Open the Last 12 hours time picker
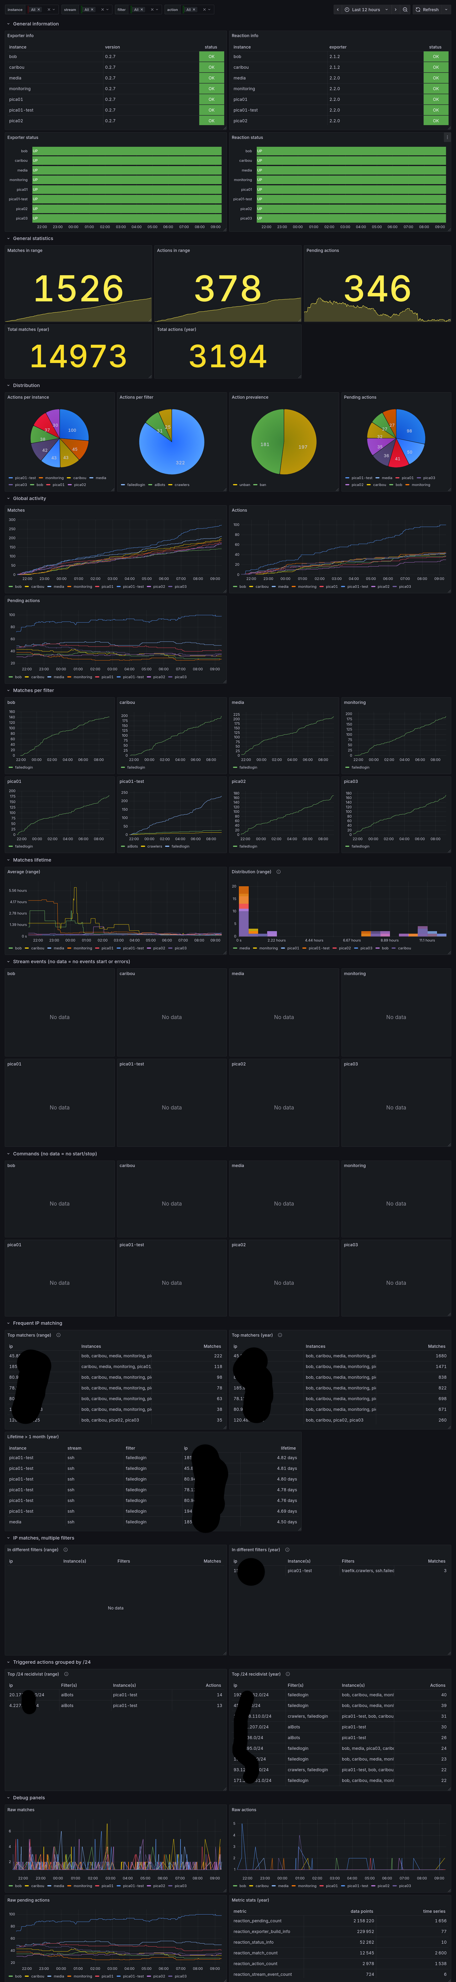456x1982 pixels. click(365, 10)
